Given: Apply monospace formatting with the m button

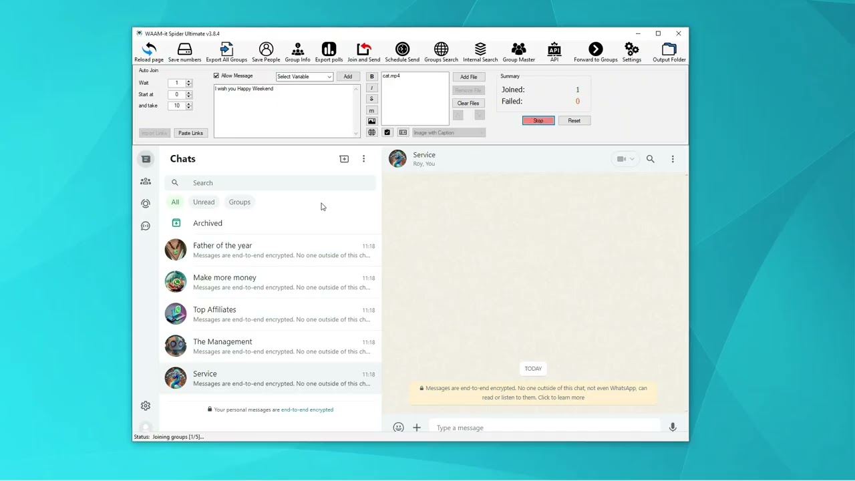Looking at the screenshot, I should (x=372, y=110).
